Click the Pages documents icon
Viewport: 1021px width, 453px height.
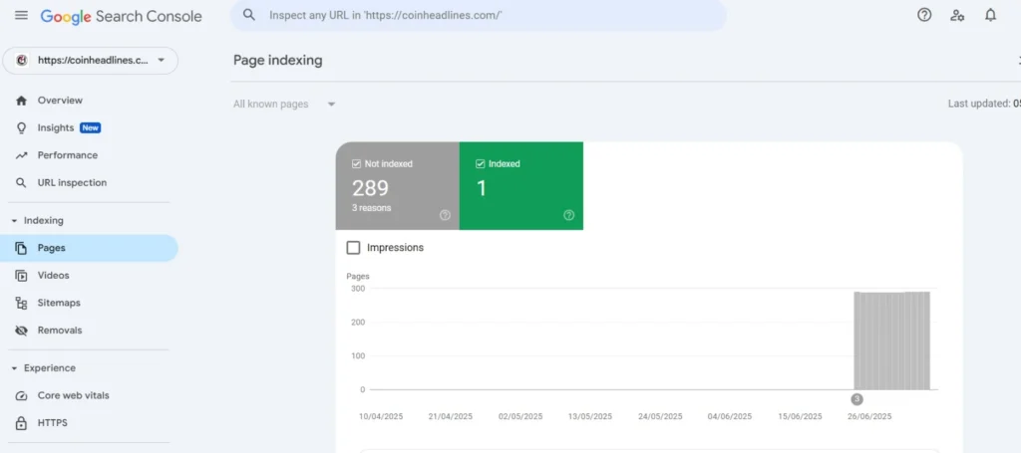[22, 248]
